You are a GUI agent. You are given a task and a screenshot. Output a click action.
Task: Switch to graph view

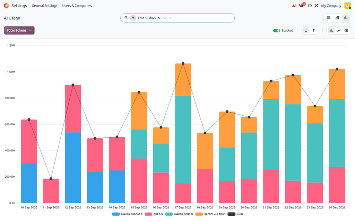[x=346, y=18]
